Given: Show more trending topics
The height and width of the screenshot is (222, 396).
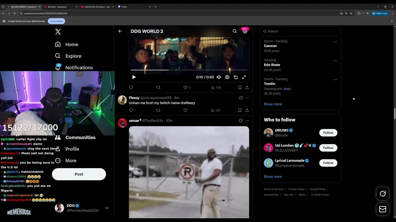Looking at the screenshot, I should pos(273,104).
